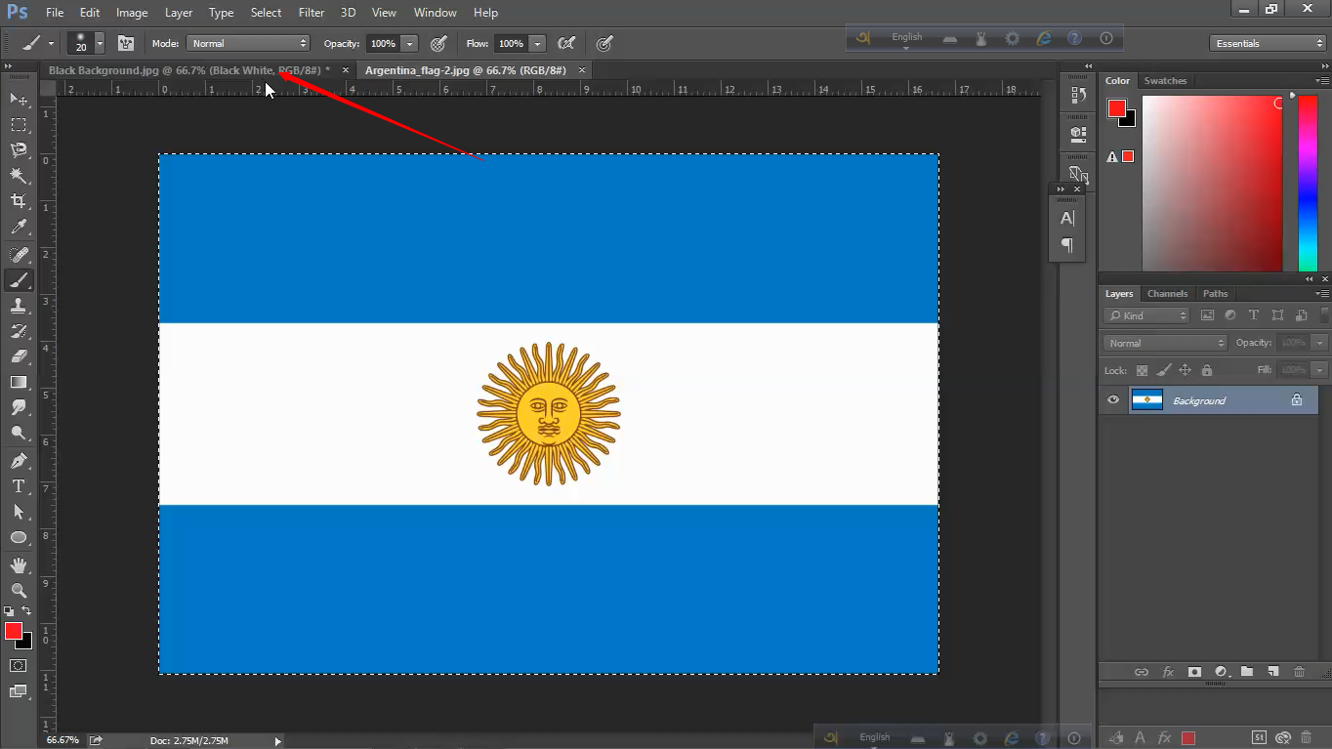Close the Argentina_flag-2.jpg tab

582,70
